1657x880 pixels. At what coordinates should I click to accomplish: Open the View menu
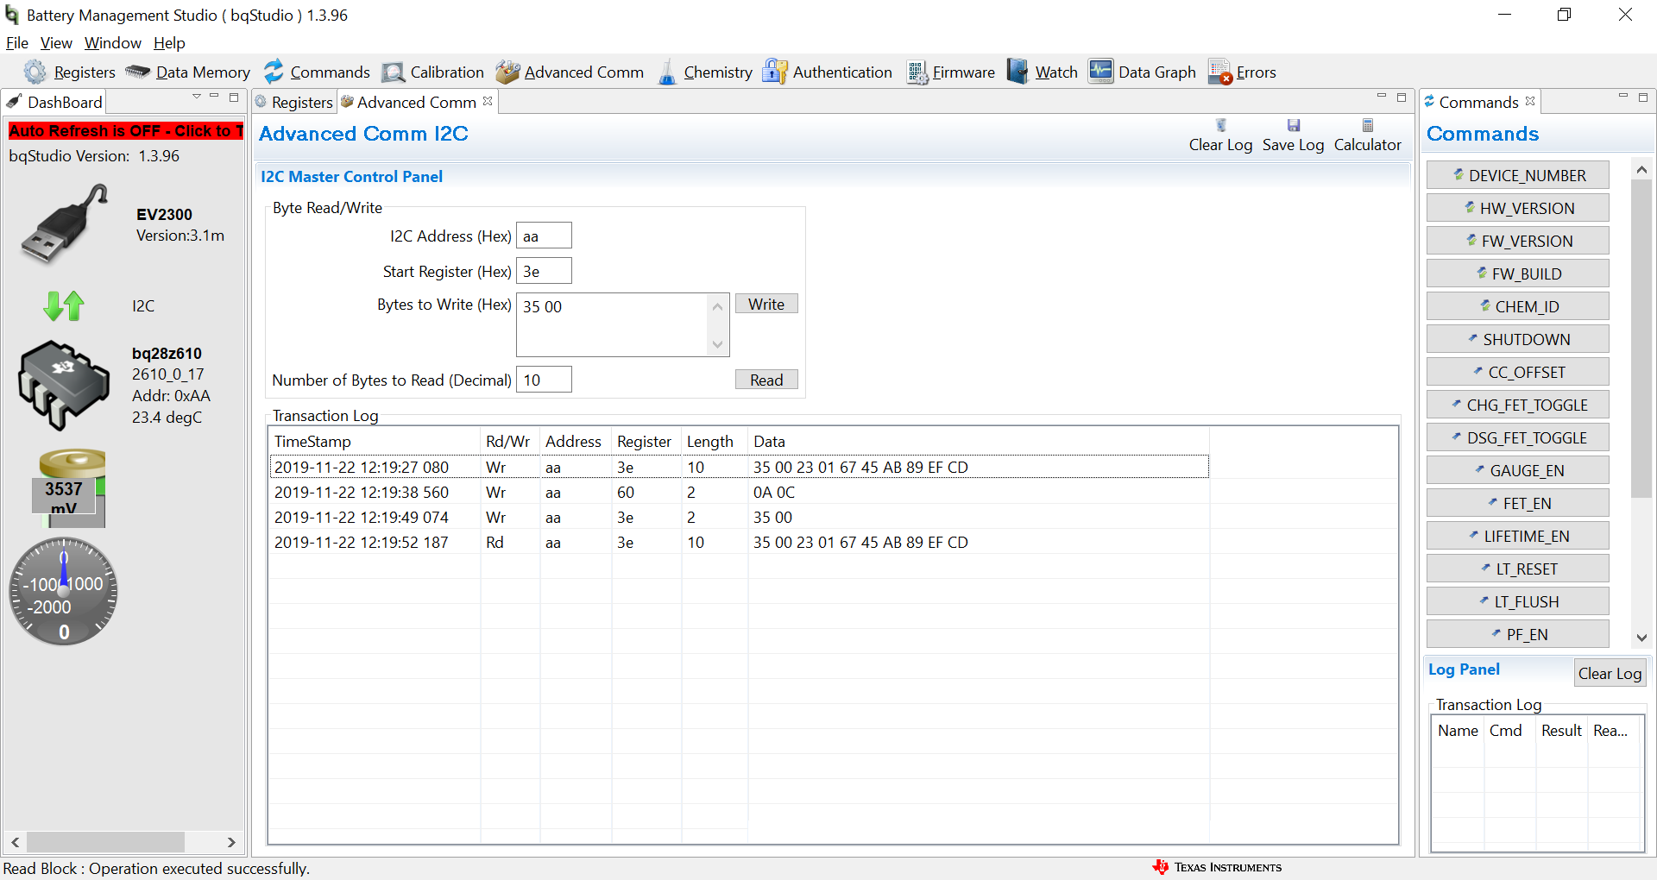coord(56,43)
